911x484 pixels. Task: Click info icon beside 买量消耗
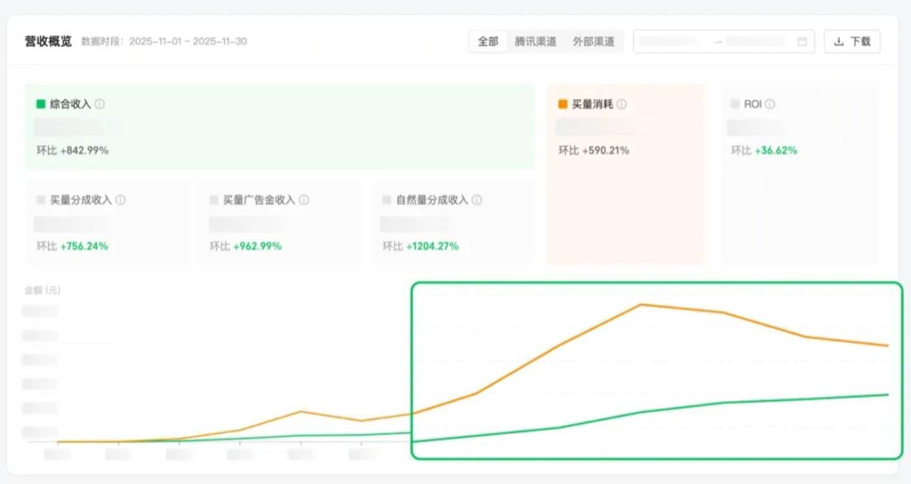(622, 104)
